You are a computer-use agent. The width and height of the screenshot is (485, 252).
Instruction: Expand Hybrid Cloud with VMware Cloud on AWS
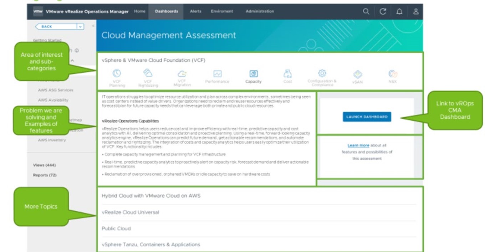click(259, 196)
